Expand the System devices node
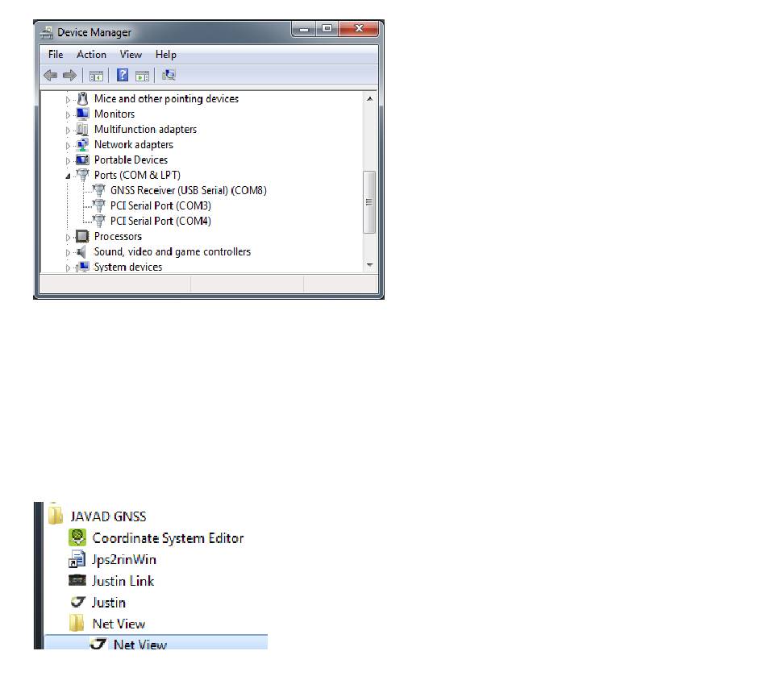The width and height of the screenshot is (766, 680). [68, 268]
